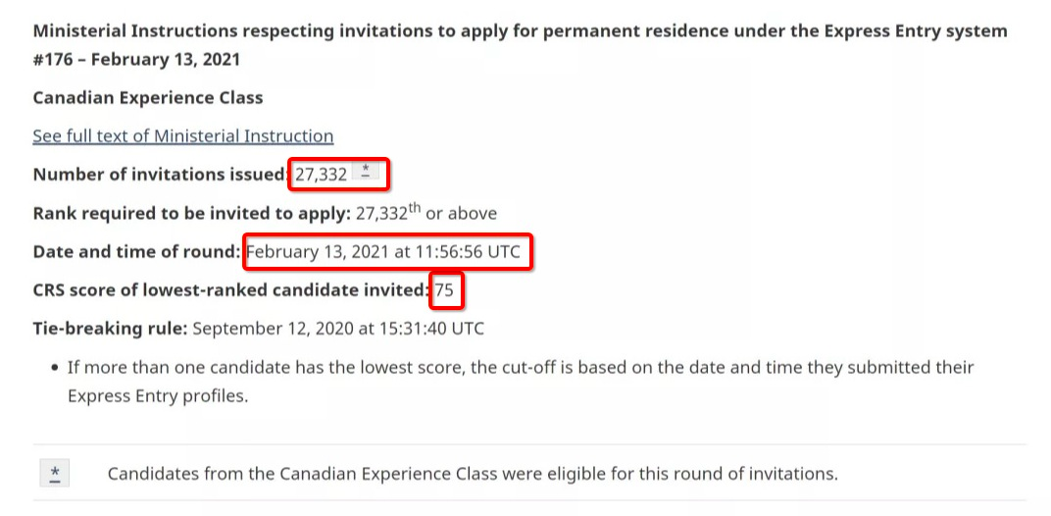The image size is (1051, 516).
Task: Click the 'September 12, 2020 at 15:31:40 UTC' timestamp
Action: 338,330
